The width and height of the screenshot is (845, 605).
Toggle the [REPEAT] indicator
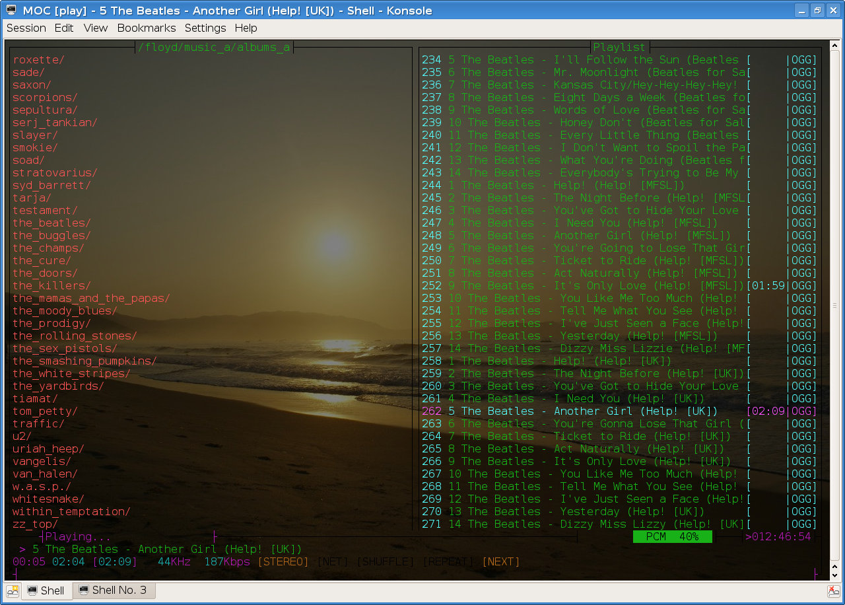pyautogui.click(x=449, y=562)
